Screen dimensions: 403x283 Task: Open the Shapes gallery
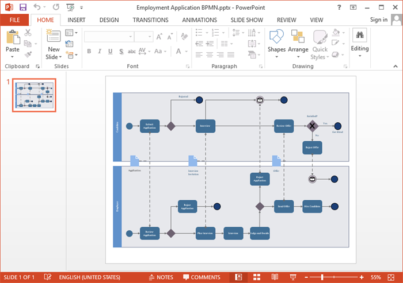click(x=276, y=41)
